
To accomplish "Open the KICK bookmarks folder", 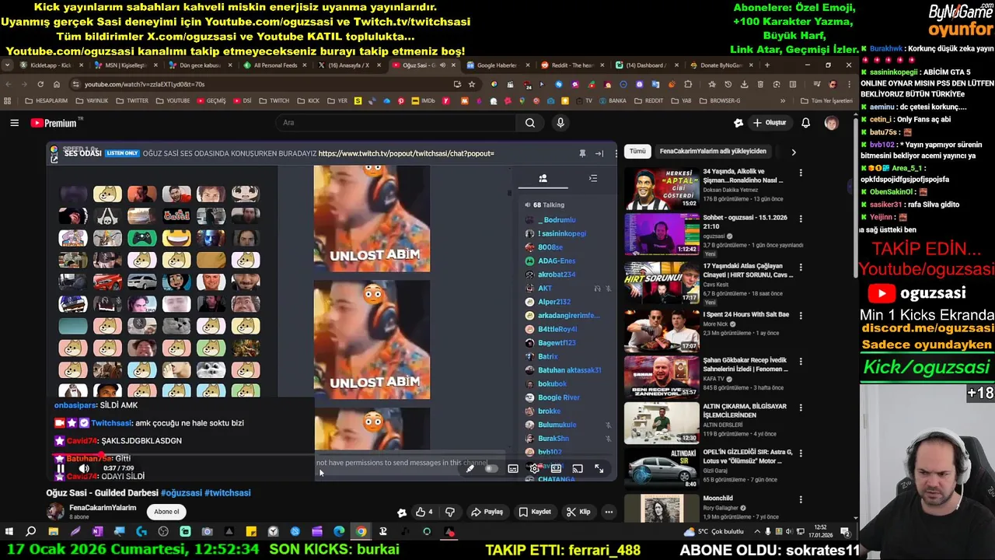I will tap(309, 100).
